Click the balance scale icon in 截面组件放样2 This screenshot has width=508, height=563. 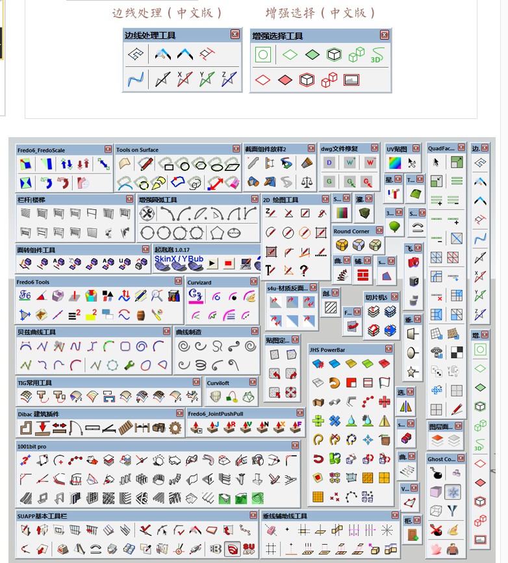tap(307, 181)
